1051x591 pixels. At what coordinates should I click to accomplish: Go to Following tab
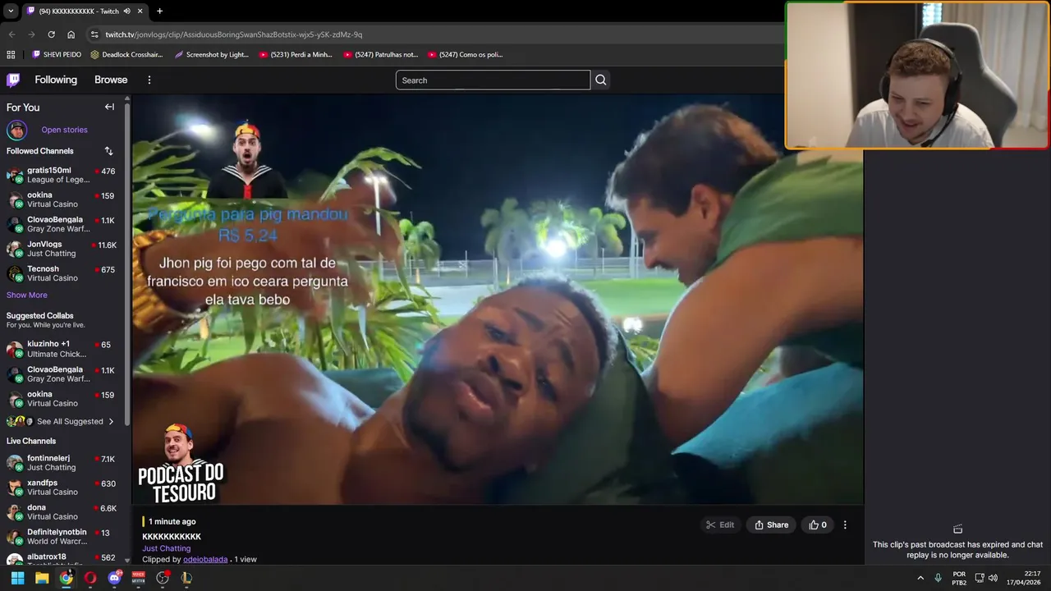coord(56,80)
